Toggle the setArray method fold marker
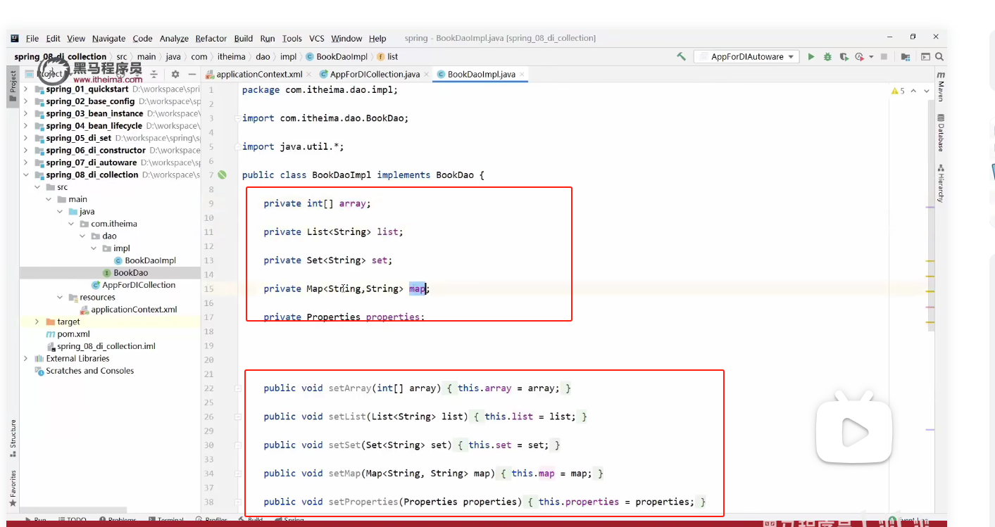995x527 pixels. 237,388
